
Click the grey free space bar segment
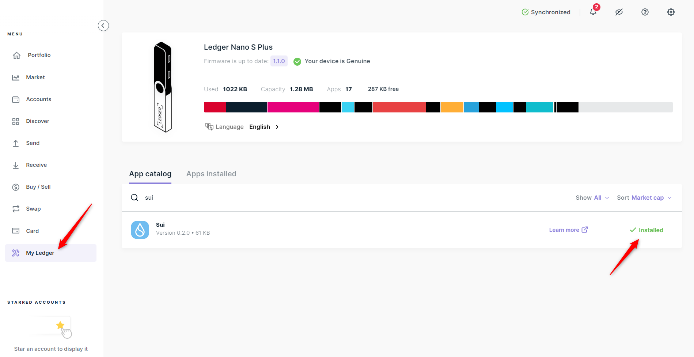point(626,107)
